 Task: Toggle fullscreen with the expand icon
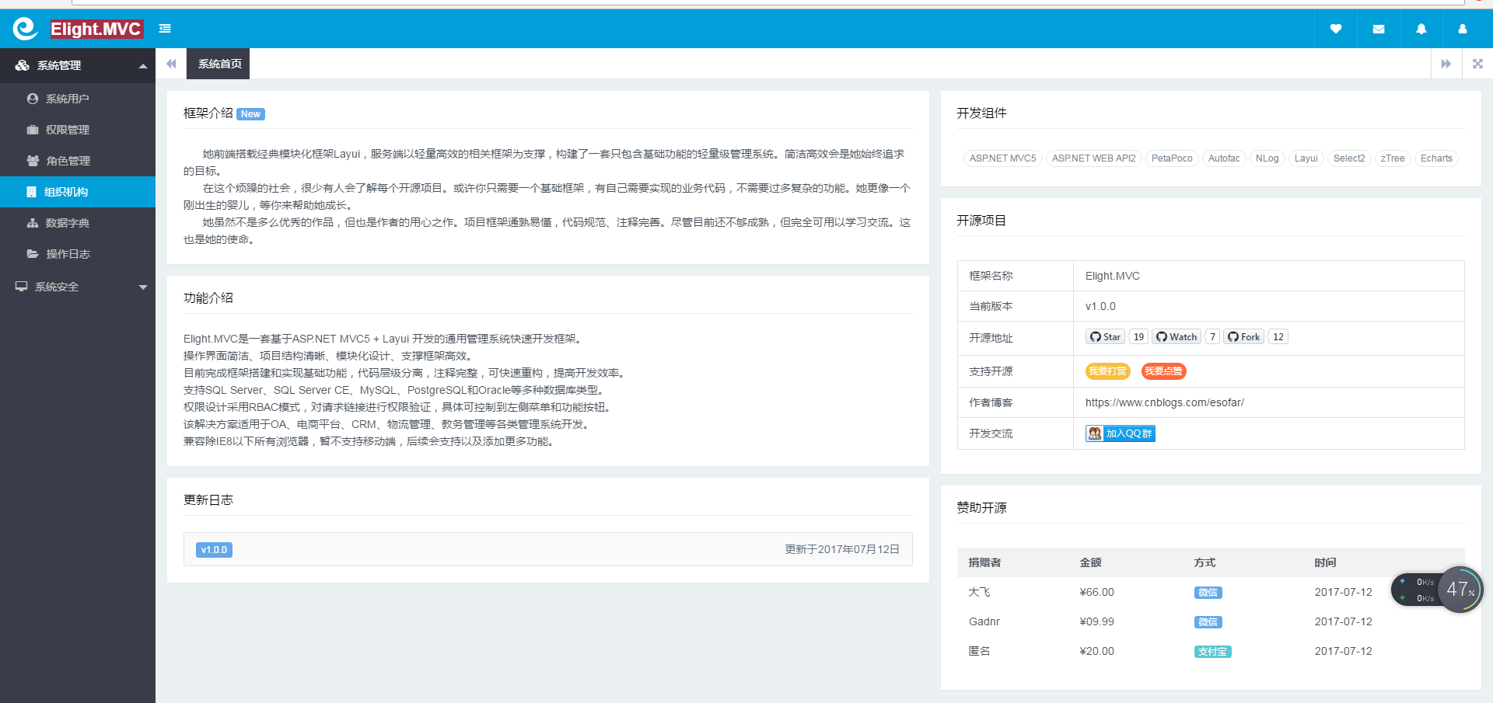coord(1477,64)
